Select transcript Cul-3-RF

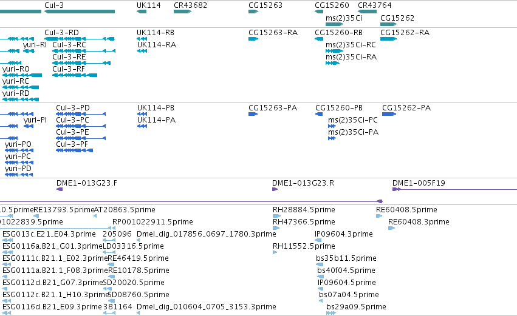tap(69, 69)
